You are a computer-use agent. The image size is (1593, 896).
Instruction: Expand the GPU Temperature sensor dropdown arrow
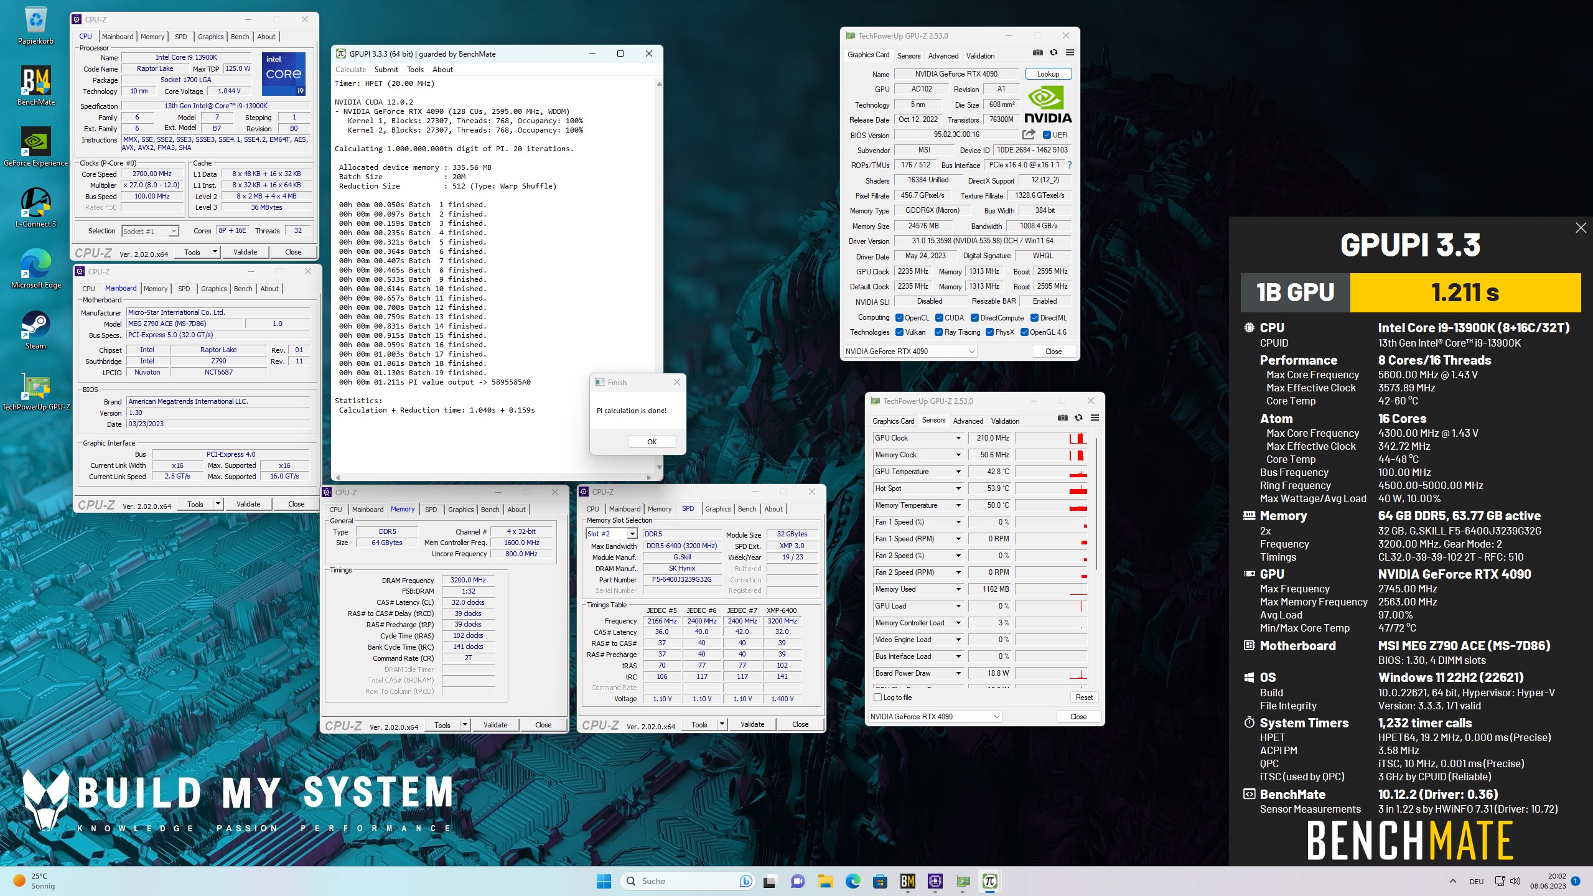point(958,472)
